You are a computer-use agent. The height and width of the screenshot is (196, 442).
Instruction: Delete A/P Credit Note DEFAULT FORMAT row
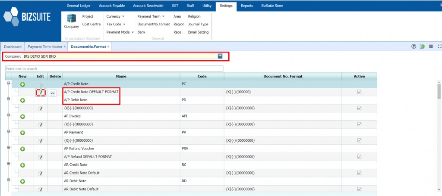(x=52, y=93)
